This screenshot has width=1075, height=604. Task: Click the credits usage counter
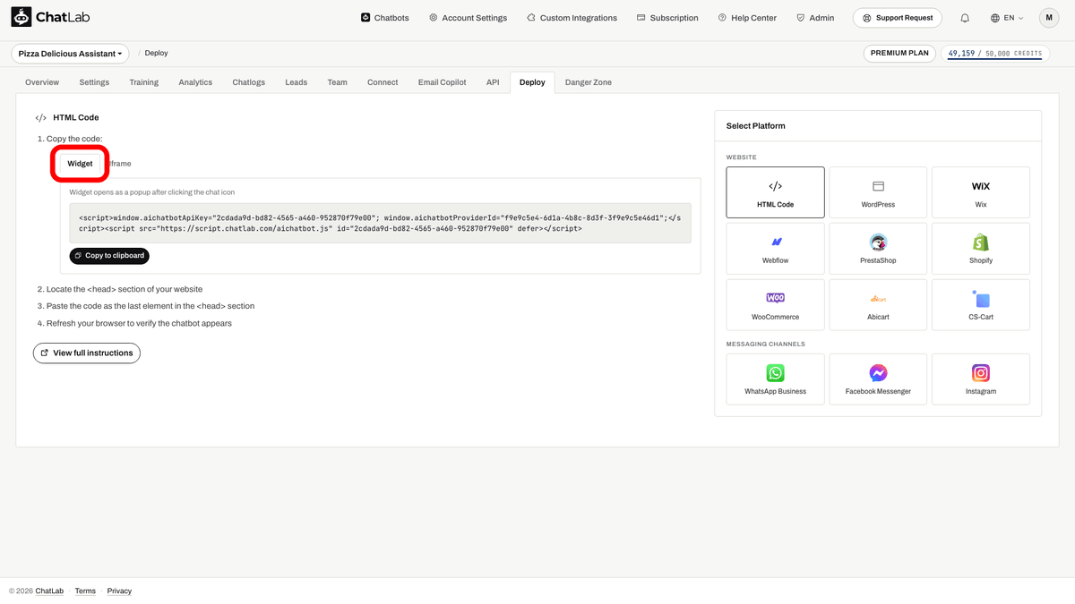[x=994, y=54]
